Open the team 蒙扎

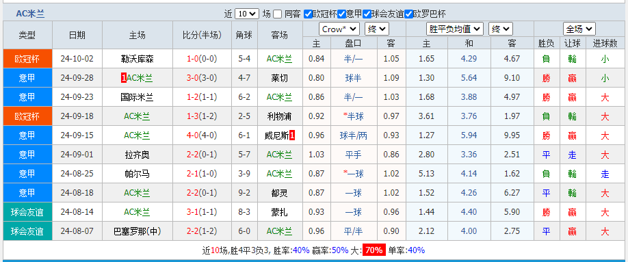tap(280, 212)
